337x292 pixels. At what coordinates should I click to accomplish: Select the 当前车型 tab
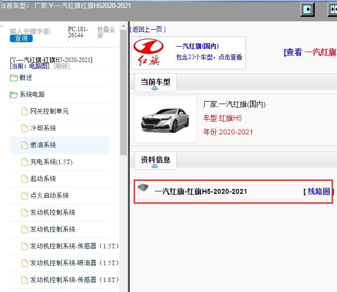[x=155, y=83]
